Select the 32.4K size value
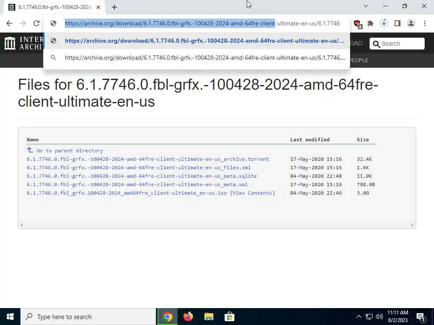 [x=364, y=159]
